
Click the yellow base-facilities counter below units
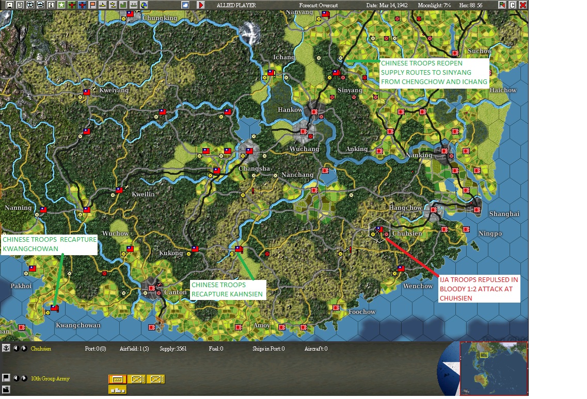pos(118,390)
